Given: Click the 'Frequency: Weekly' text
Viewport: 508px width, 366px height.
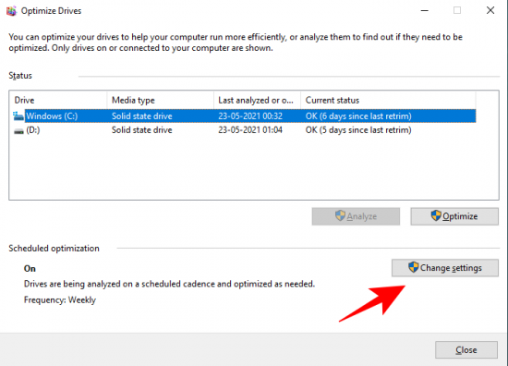Looking at the screenshot, I should (60, 299).
